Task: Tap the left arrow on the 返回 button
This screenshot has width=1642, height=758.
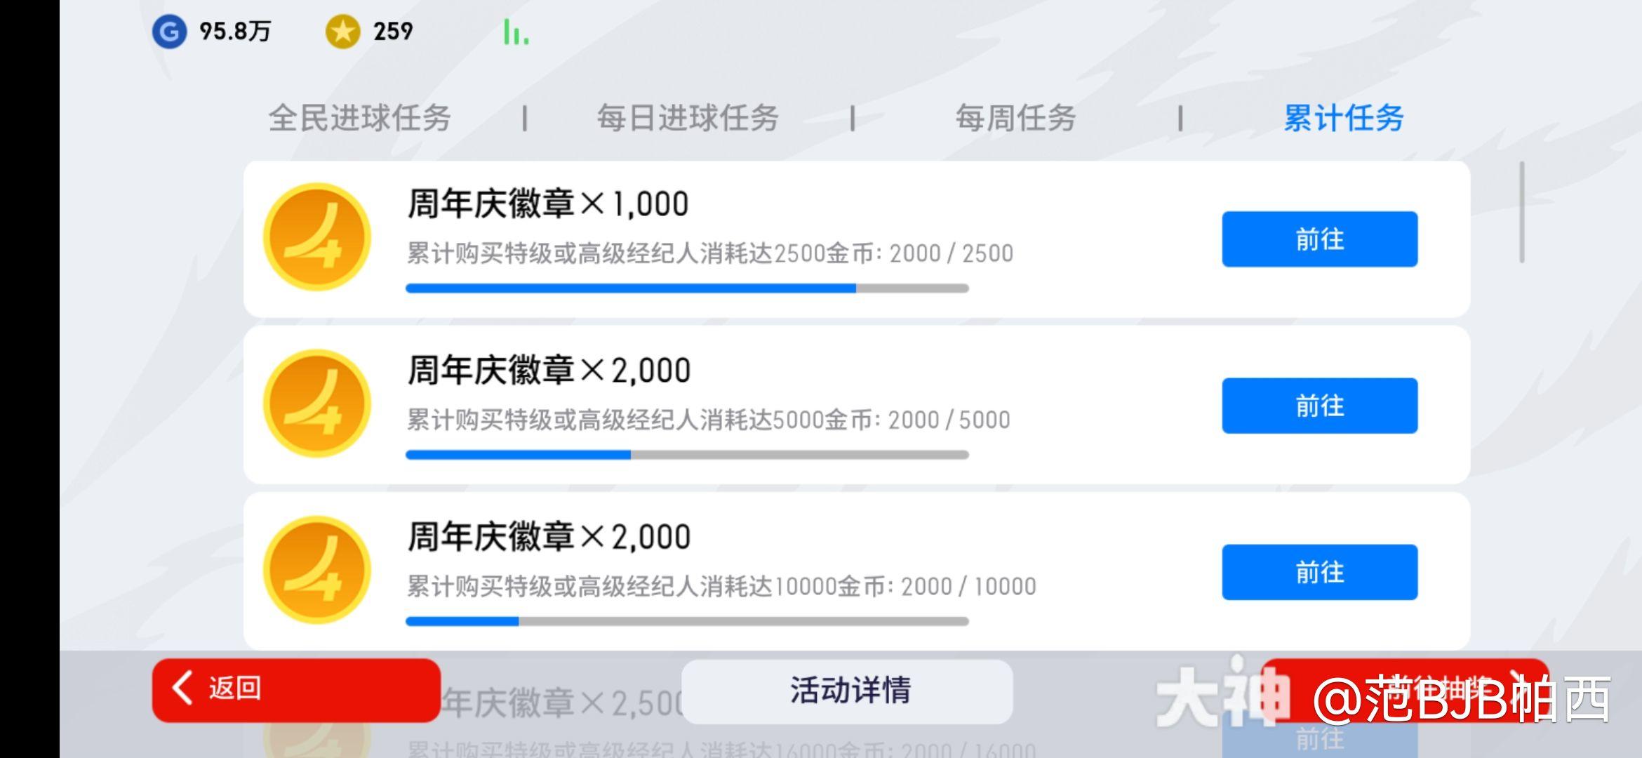Action: coord(182,687)
